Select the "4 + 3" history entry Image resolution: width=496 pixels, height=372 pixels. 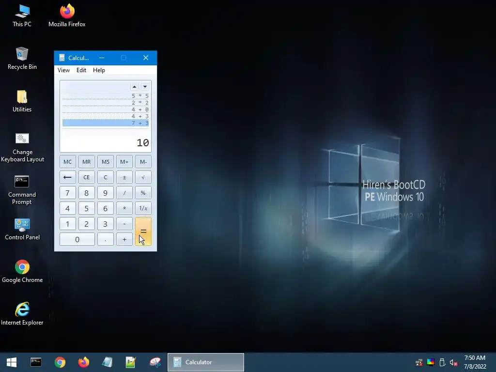pyautogui.click(x=105, y=116)
